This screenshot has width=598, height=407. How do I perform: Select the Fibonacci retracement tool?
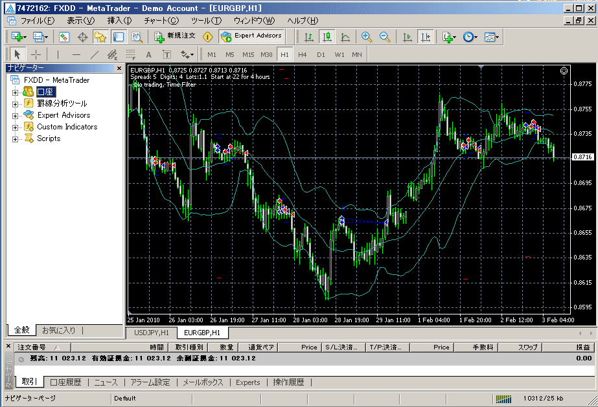130,55
